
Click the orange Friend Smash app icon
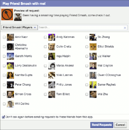click(x=7, y=15)
